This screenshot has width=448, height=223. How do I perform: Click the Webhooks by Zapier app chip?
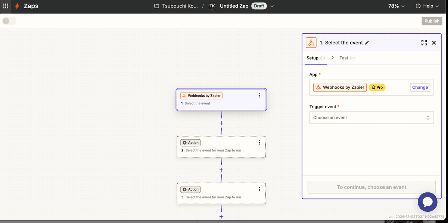pos(340,87)
